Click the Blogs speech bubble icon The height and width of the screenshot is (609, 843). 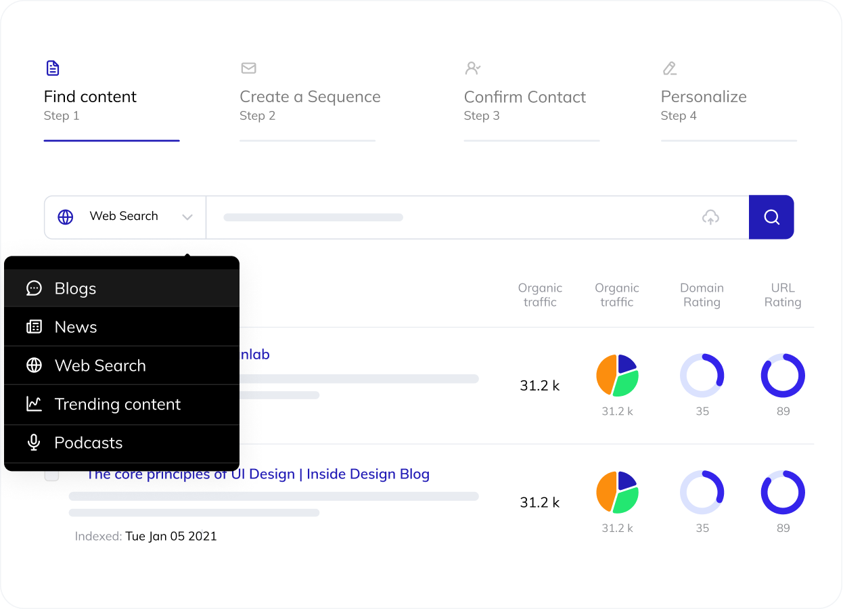(x=34, y=288)
